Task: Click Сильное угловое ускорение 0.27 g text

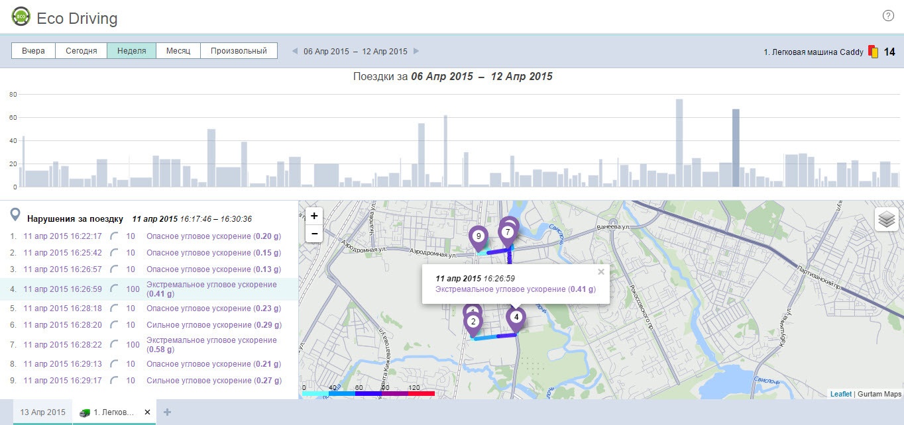Action: tap(214, 381)
